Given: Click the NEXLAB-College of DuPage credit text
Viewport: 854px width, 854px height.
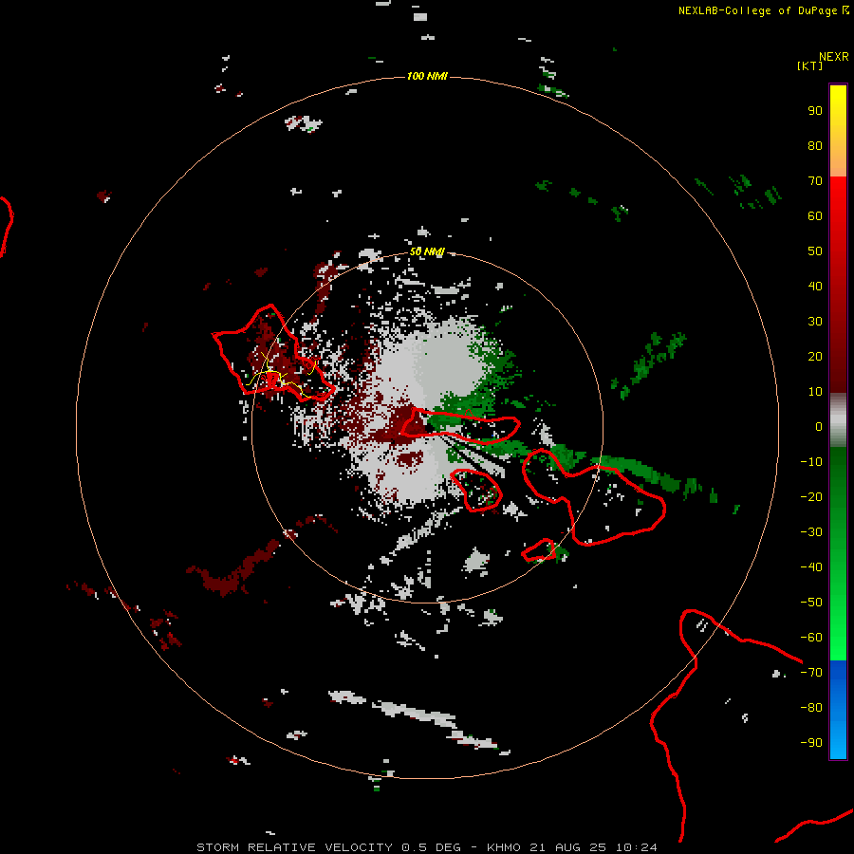Looking at the screenshot, I should (x=757, y=10).
